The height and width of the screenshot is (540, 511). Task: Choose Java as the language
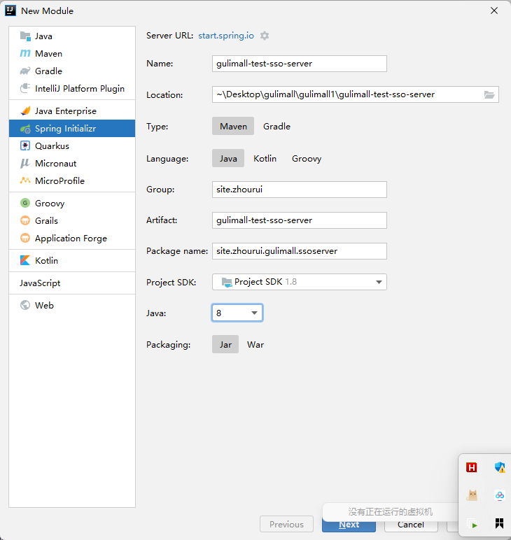[x=228, y=158]
